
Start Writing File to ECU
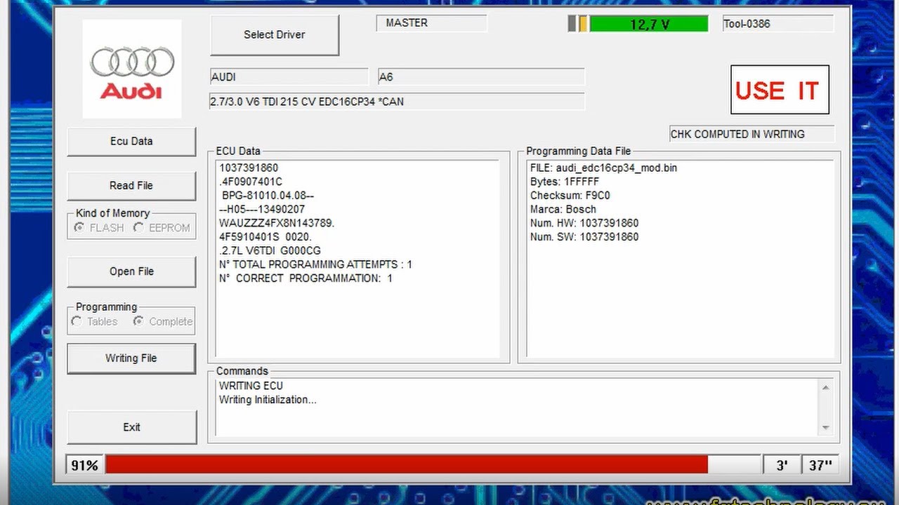[131, 358]
